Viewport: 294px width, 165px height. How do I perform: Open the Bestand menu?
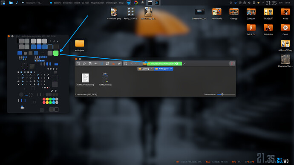coord(58,3)
